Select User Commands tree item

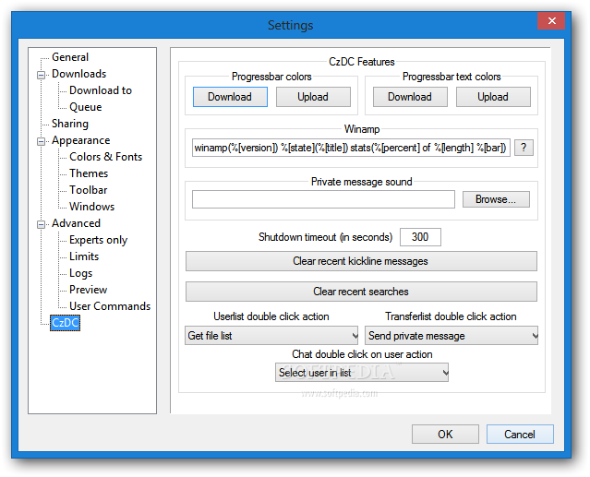click(x=110, y=306)
